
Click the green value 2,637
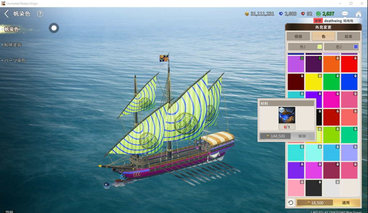(328, 14)
